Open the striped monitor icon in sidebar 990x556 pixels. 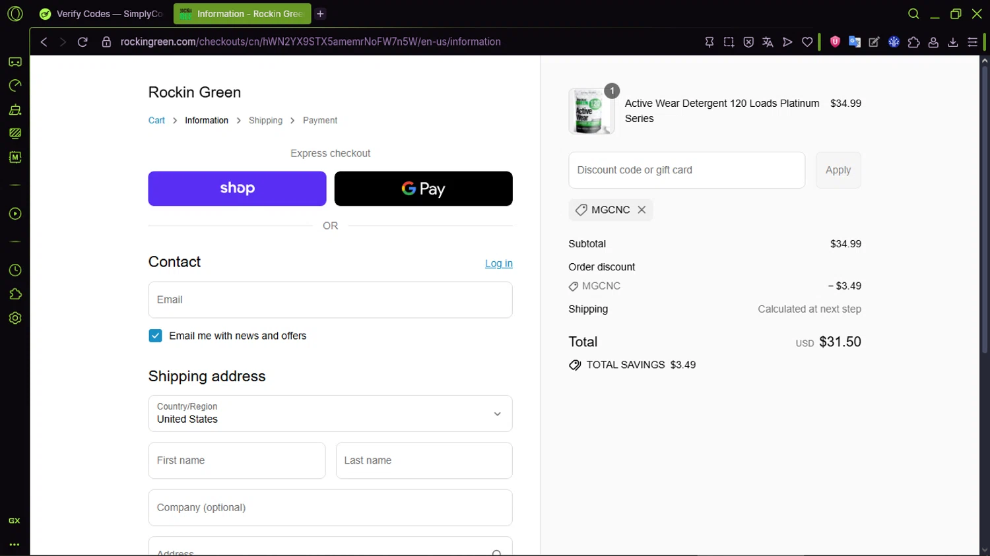[15, 133]
